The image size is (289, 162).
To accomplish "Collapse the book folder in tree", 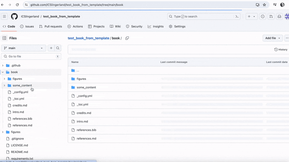I will pyautogui.click(x=3, y=72).
